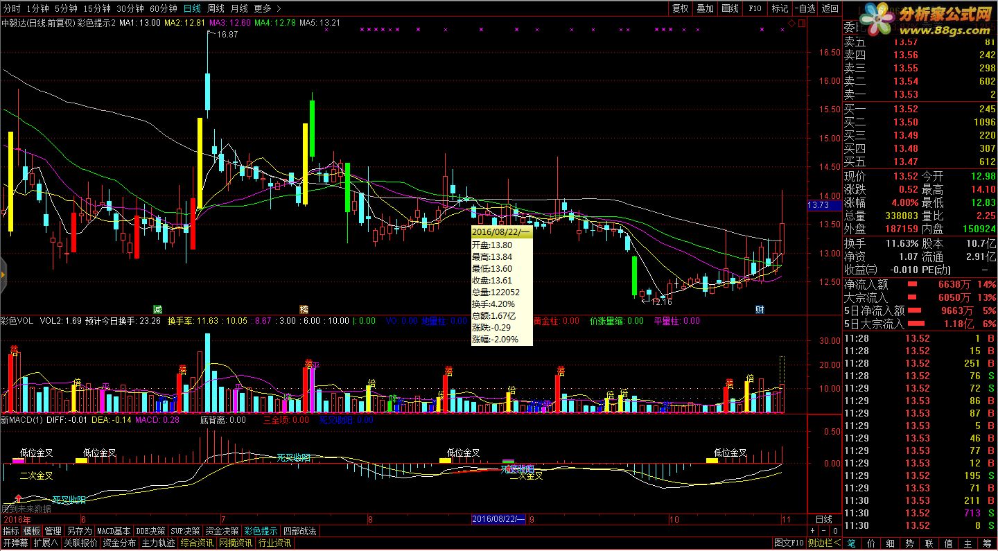Image resolution: width=998 pixels, height=551 pixels.
Task: Select the 1分钟 timeframe
Action: point(37,9)
